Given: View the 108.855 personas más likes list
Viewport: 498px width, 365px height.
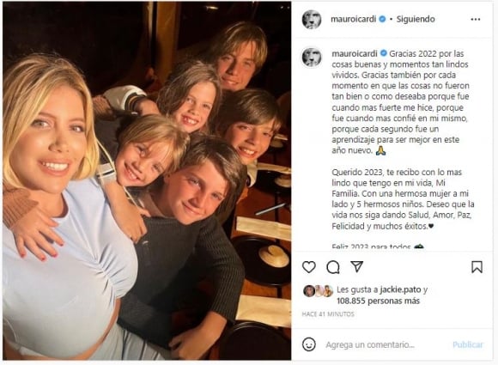Looking at the screenshot, I should coord(378,301).
